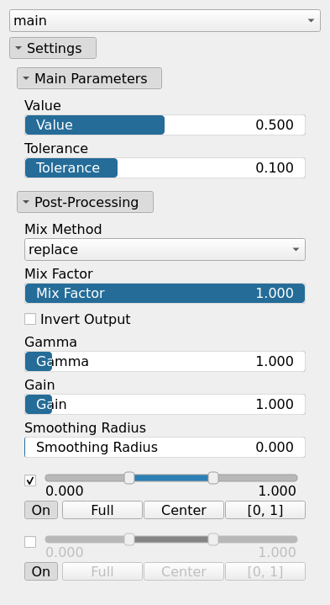330x605 pixels.
Task: Toggle the first On button
Action: (x=41, y=510)
